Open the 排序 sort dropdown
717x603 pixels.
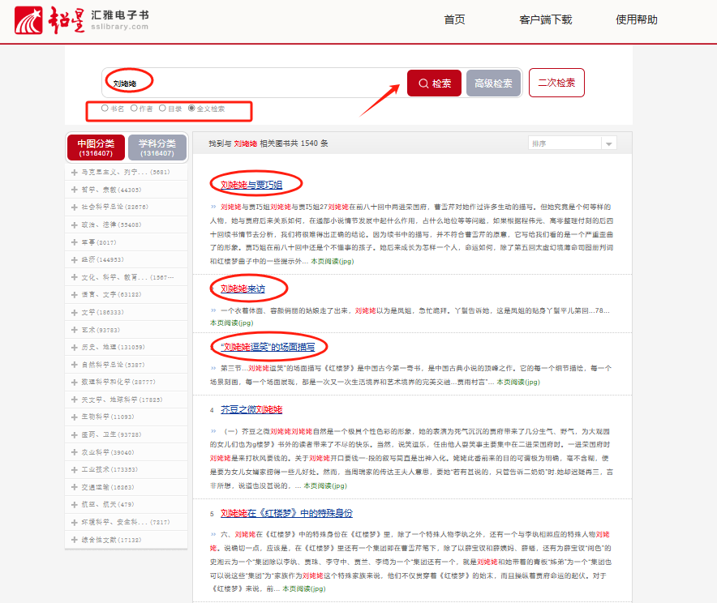tap(572, 143)
